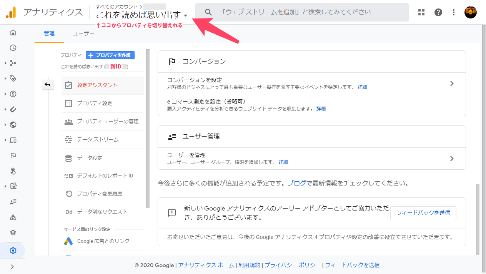This screenshot has height=274, width=486.
Task: Open the three-dot more options menu
Action: point(454,12)
